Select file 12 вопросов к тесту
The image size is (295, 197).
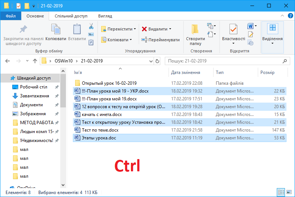180,107
